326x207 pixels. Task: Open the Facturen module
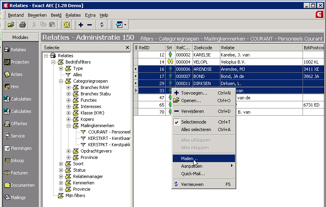click(x=16, y=173)
